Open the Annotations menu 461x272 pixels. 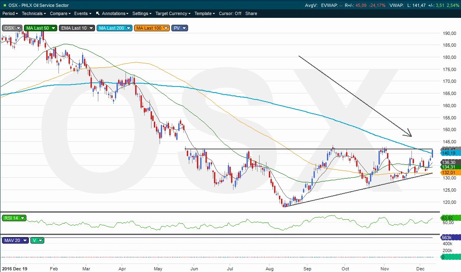(115, 13)
